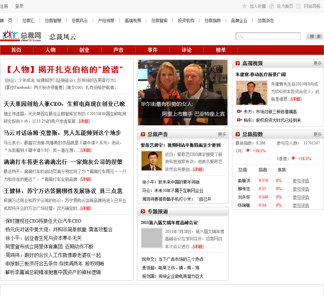Click 参与评估 for 张瑞敏

[301, 205]
